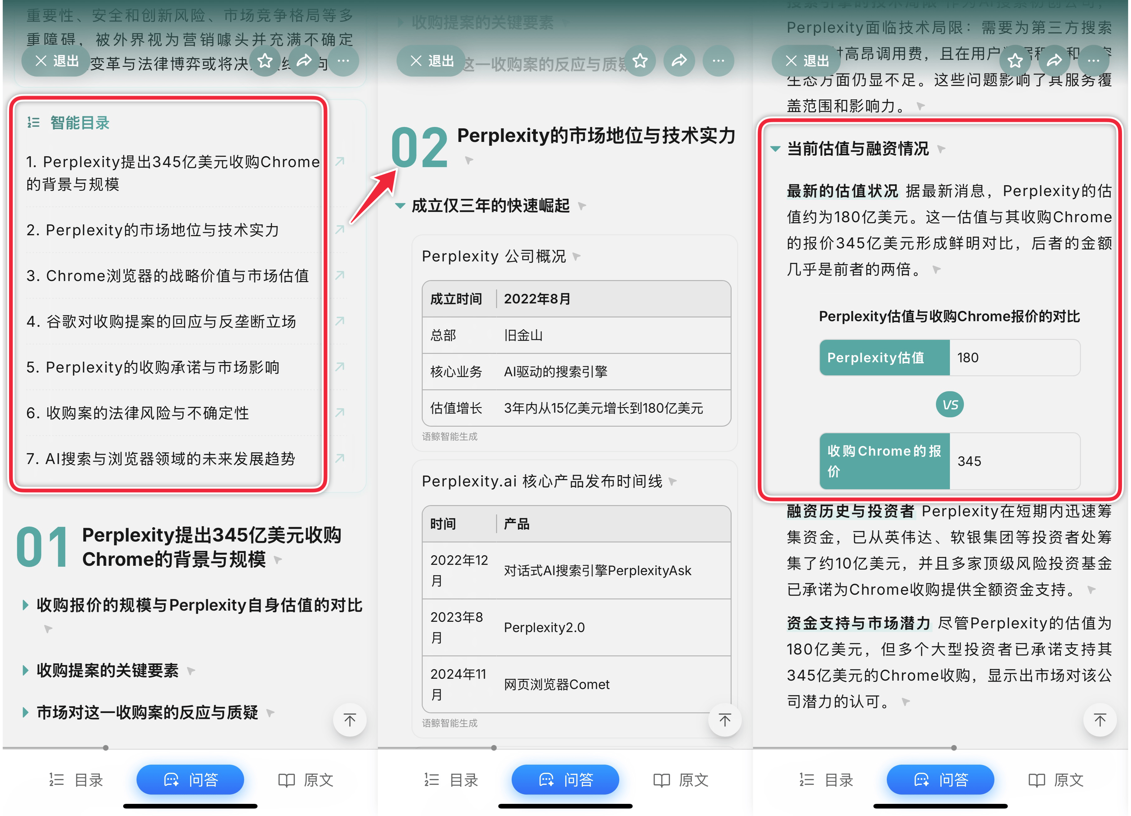Select the 收购Chrome的报价 teal bar label
The height and width of the screenshot is (816, 1131).
(x=885, y=461)
